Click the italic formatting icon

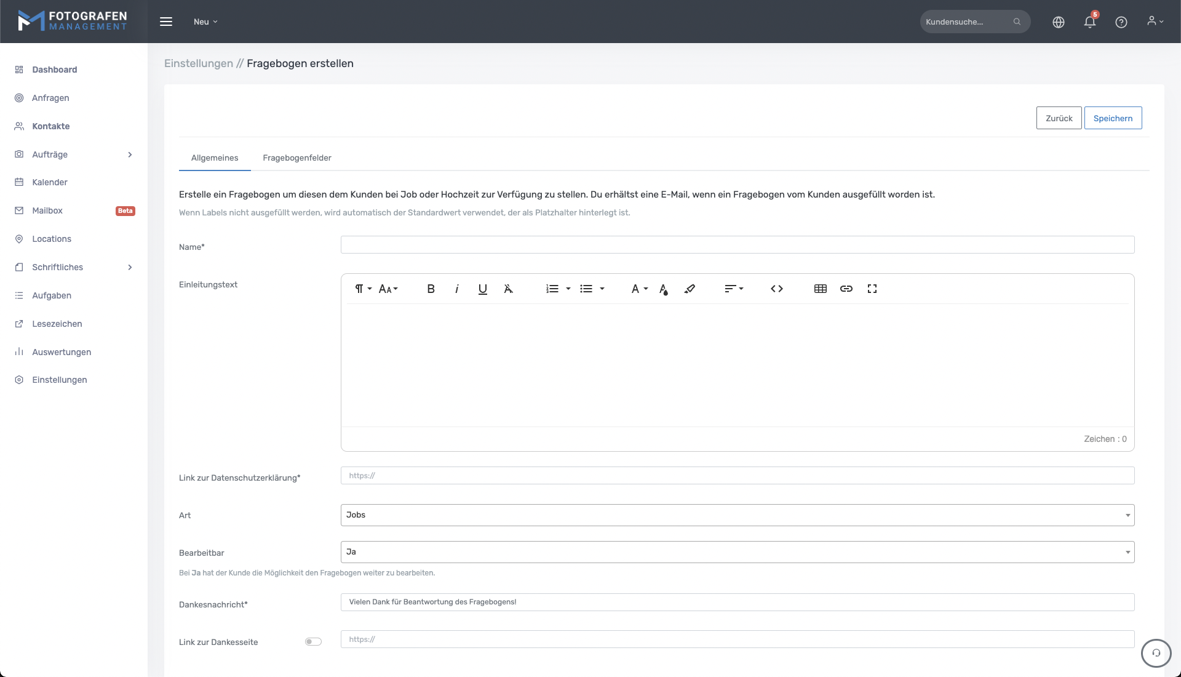coord(456,289)
